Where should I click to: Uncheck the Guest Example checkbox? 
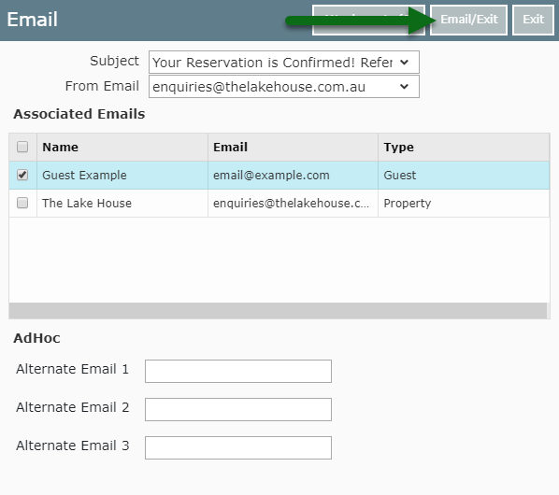[x=22, y=175]
